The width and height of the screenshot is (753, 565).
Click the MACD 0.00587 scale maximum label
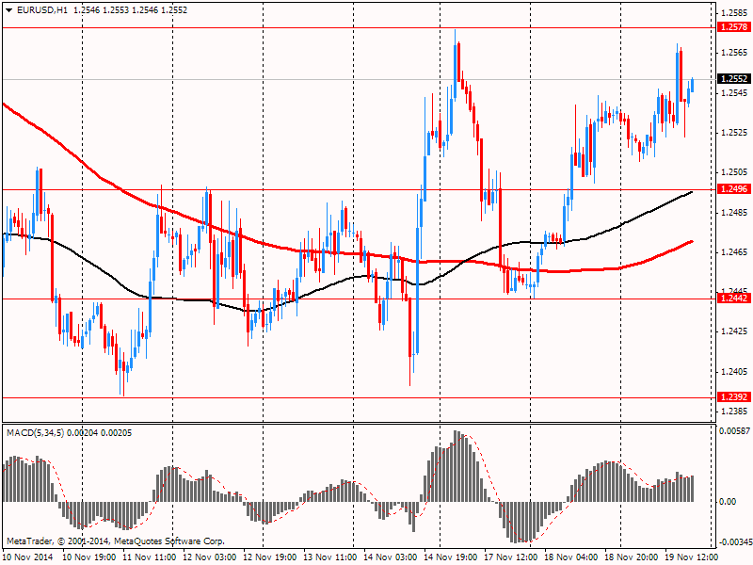(x=734, y=430)
